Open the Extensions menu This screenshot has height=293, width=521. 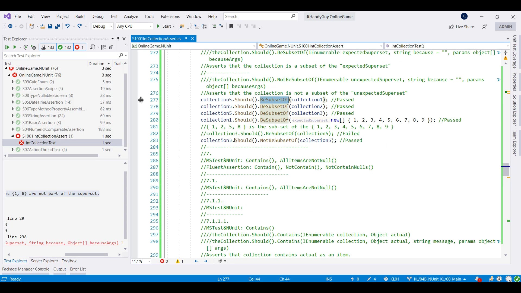pos(170,17)
